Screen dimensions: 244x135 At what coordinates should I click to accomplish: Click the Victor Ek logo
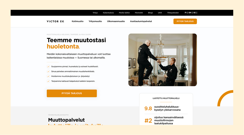tap(55, 21)
